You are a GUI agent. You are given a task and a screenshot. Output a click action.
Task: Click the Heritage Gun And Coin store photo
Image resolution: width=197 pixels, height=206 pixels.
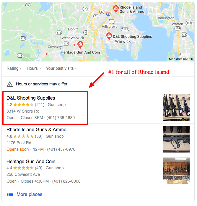point(176,171)
